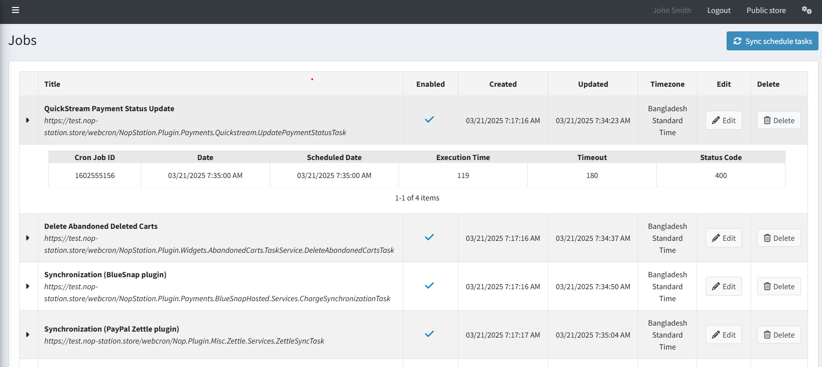Click the Jobs page heading
Image resolution: width=822 pixels, height=367 pixels.
(x=22, y=40)
